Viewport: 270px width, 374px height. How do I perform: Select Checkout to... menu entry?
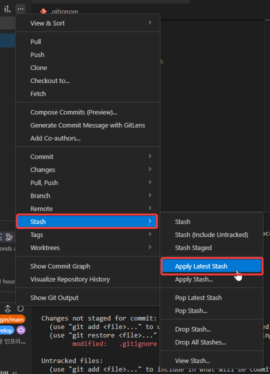(x=87, y=80)
